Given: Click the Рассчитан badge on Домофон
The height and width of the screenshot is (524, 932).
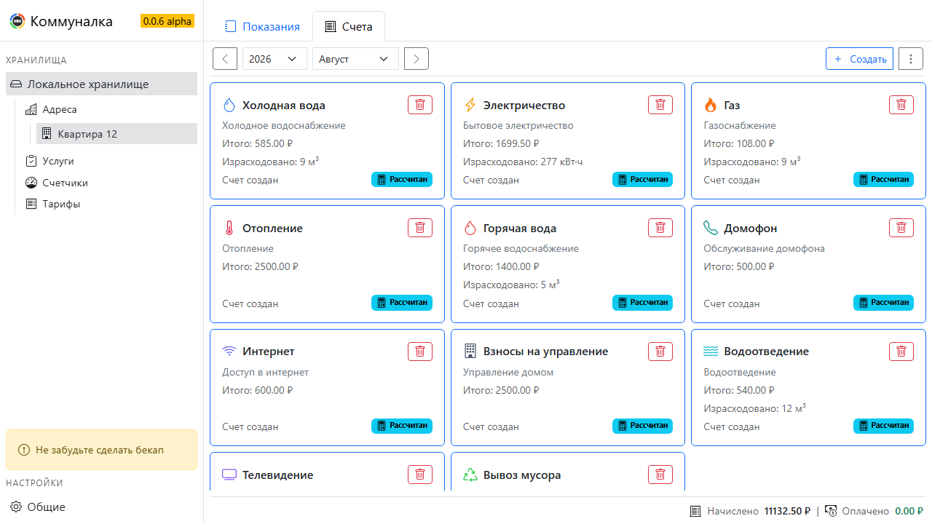Looking at the screenshot, I should (x=883, y=302).
